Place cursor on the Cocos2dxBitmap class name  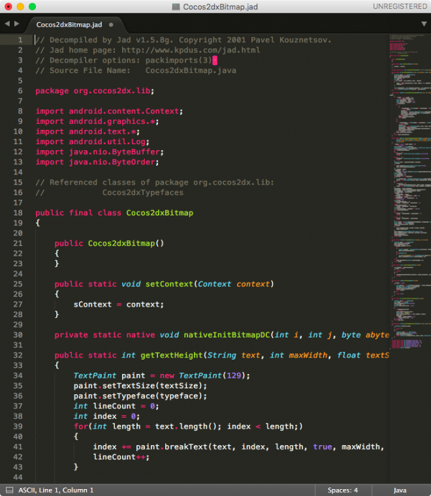[159, 213]
